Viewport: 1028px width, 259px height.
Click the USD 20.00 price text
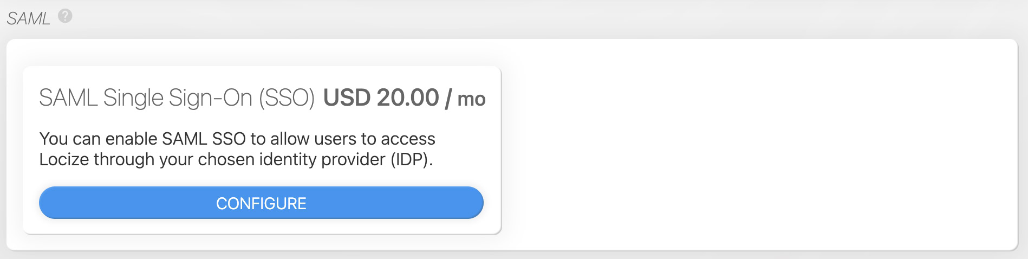pyautogui.click(x=381, y=98)
